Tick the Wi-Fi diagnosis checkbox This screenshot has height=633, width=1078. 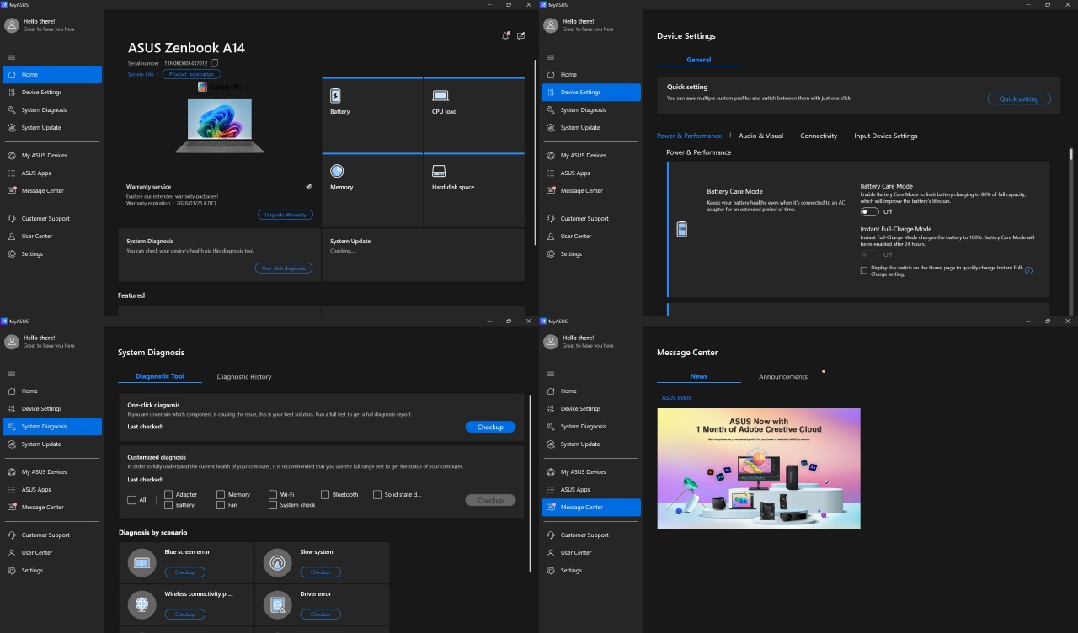273,495
